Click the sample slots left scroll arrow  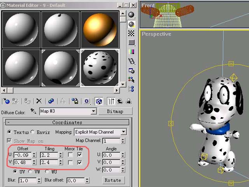[x=4, y=90]
